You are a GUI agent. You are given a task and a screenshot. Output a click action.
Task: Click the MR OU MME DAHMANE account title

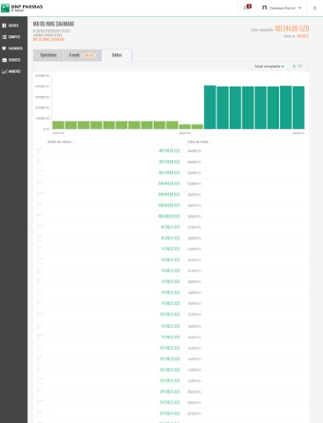click(x=54, y=24)
